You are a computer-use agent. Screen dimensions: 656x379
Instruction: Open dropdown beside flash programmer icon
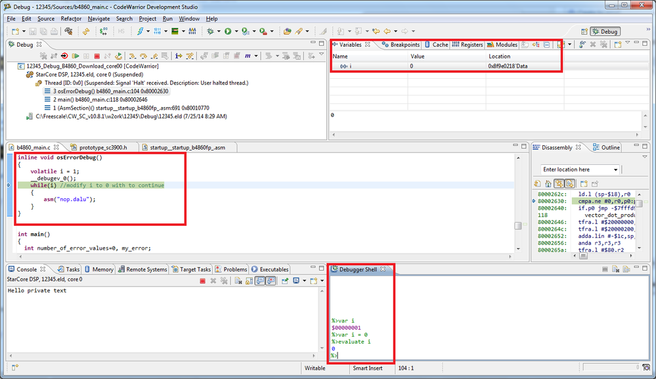pyautogui.click(x=148, y=32)
